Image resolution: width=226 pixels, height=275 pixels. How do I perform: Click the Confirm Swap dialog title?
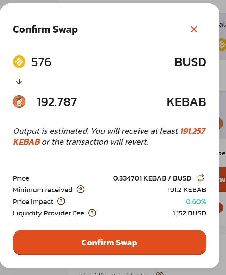tap(45, 29)
